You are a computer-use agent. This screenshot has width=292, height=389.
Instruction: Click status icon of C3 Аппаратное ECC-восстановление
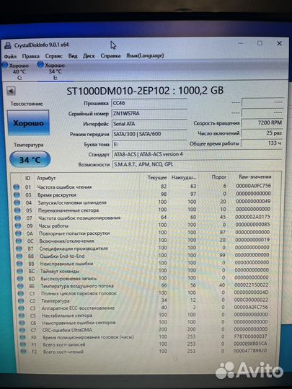point(21,308)
